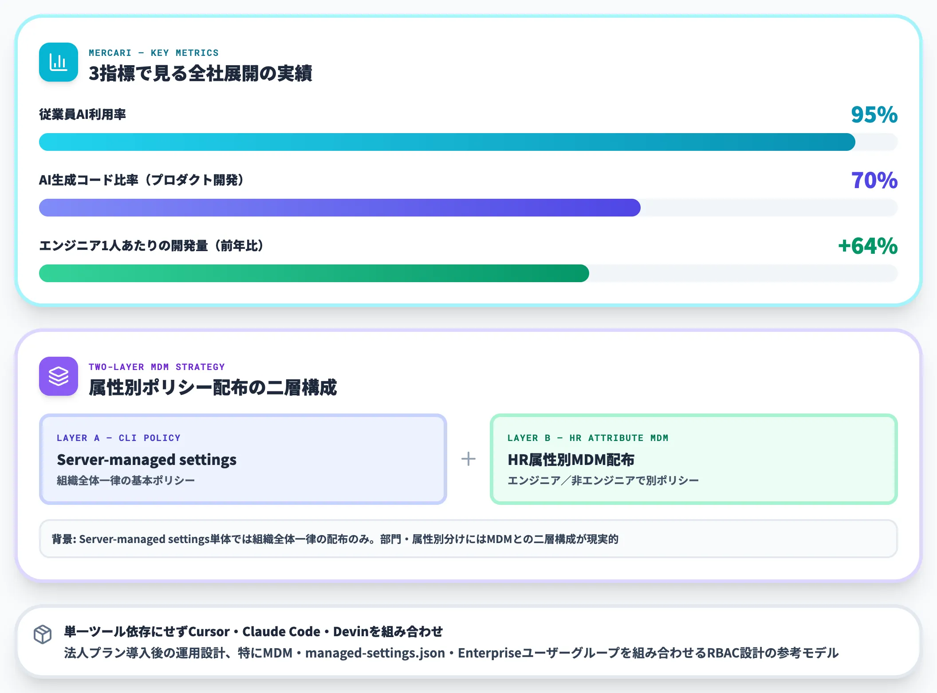
Task: Click the bar chart icon for key metrics
Action: point(59,62)
